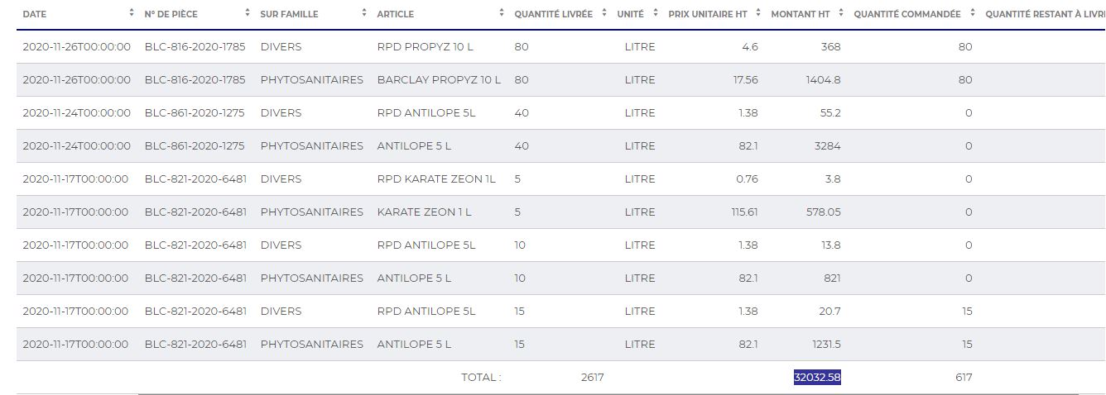Click the KARATE ZEON 1 L article cell

(x=424, y=212)
